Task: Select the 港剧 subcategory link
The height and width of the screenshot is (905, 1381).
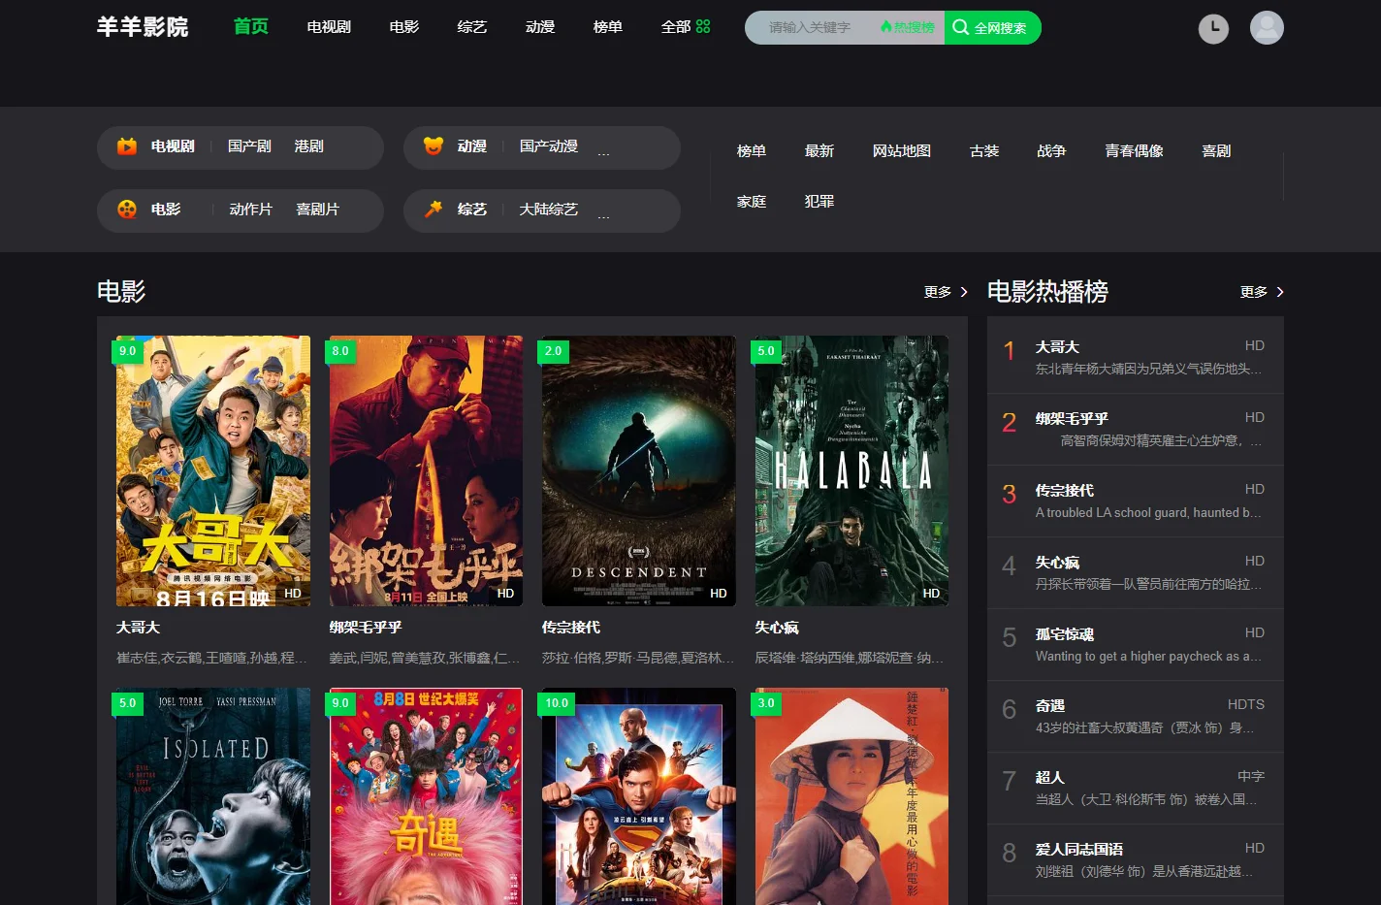Action: tap(309, 146)
